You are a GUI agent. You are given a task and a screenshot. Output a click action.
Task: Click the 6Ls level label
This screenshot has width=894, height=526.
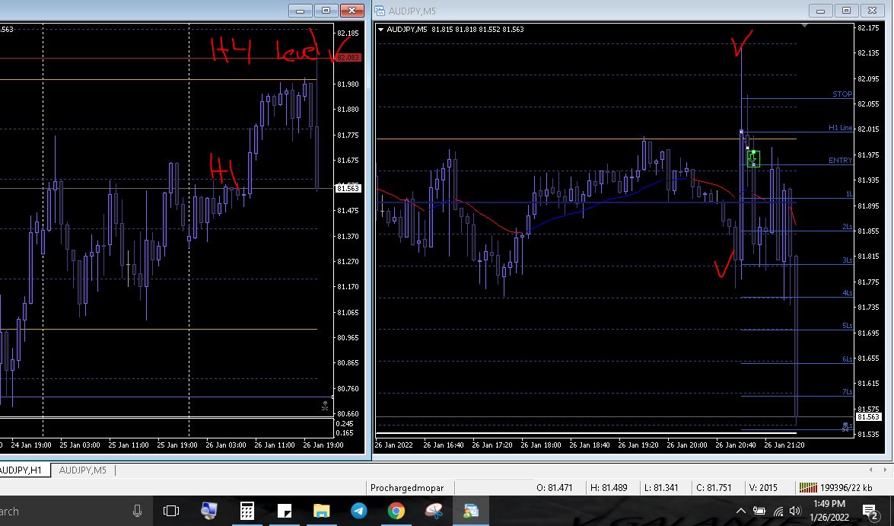click(848, 359)
